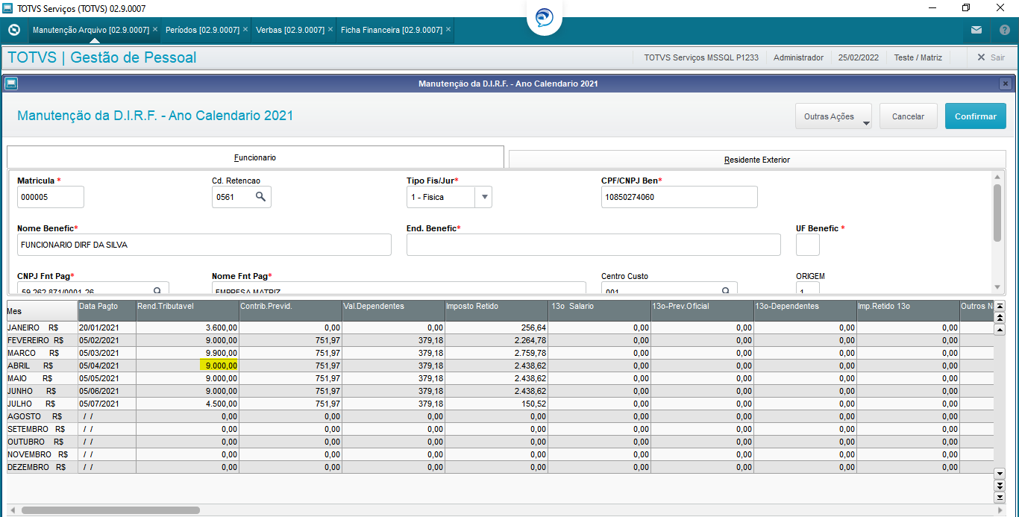Open the Outras Ações dropdown arrow
1019x517 pixels.
click(866, 123)
